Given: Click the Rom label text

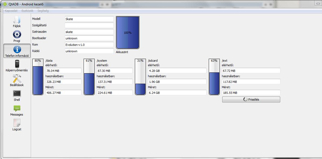Looking at the screenshot, I should click(x=35, y=45).
